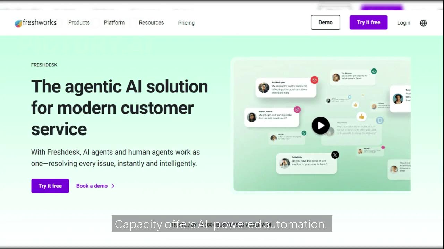Click the arrow next to Book a demo

click(x=113, y=186)
